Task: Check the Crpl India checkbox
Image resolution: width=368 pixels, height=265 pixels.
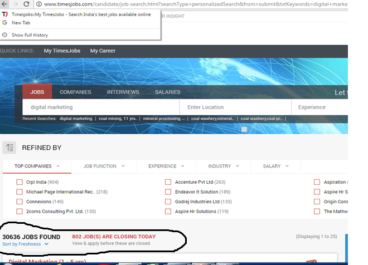Action: point(20,182)
